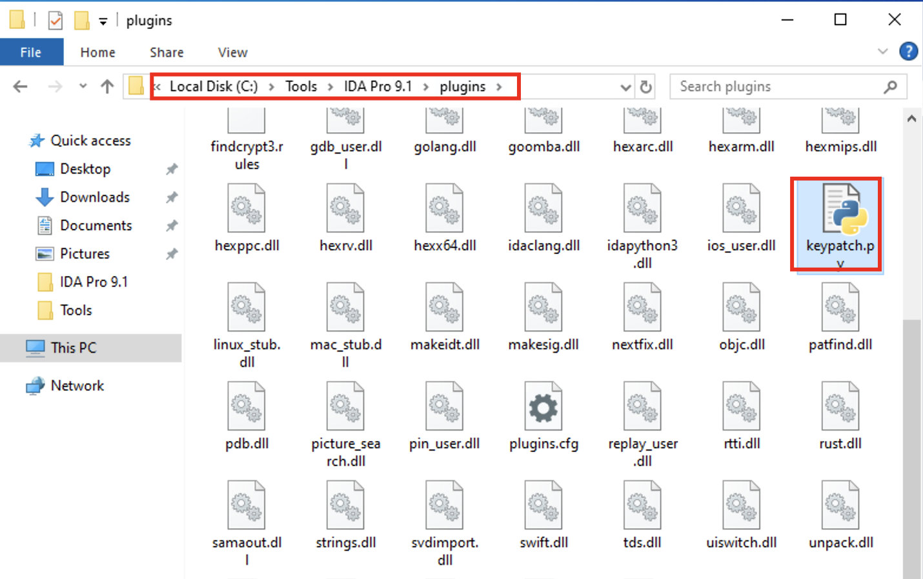
Task: Select the hexrv.dll file icon
Action: 345,208
